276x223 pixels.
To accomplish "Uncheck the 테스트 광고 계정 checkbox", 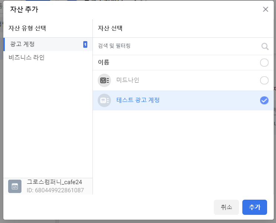I will (x=264, y=100).
